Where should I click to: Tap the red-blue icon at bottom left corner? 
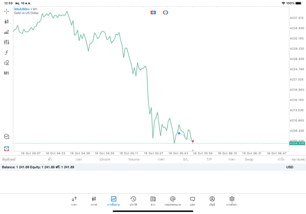pyautogui.click(x=7, y=149)
